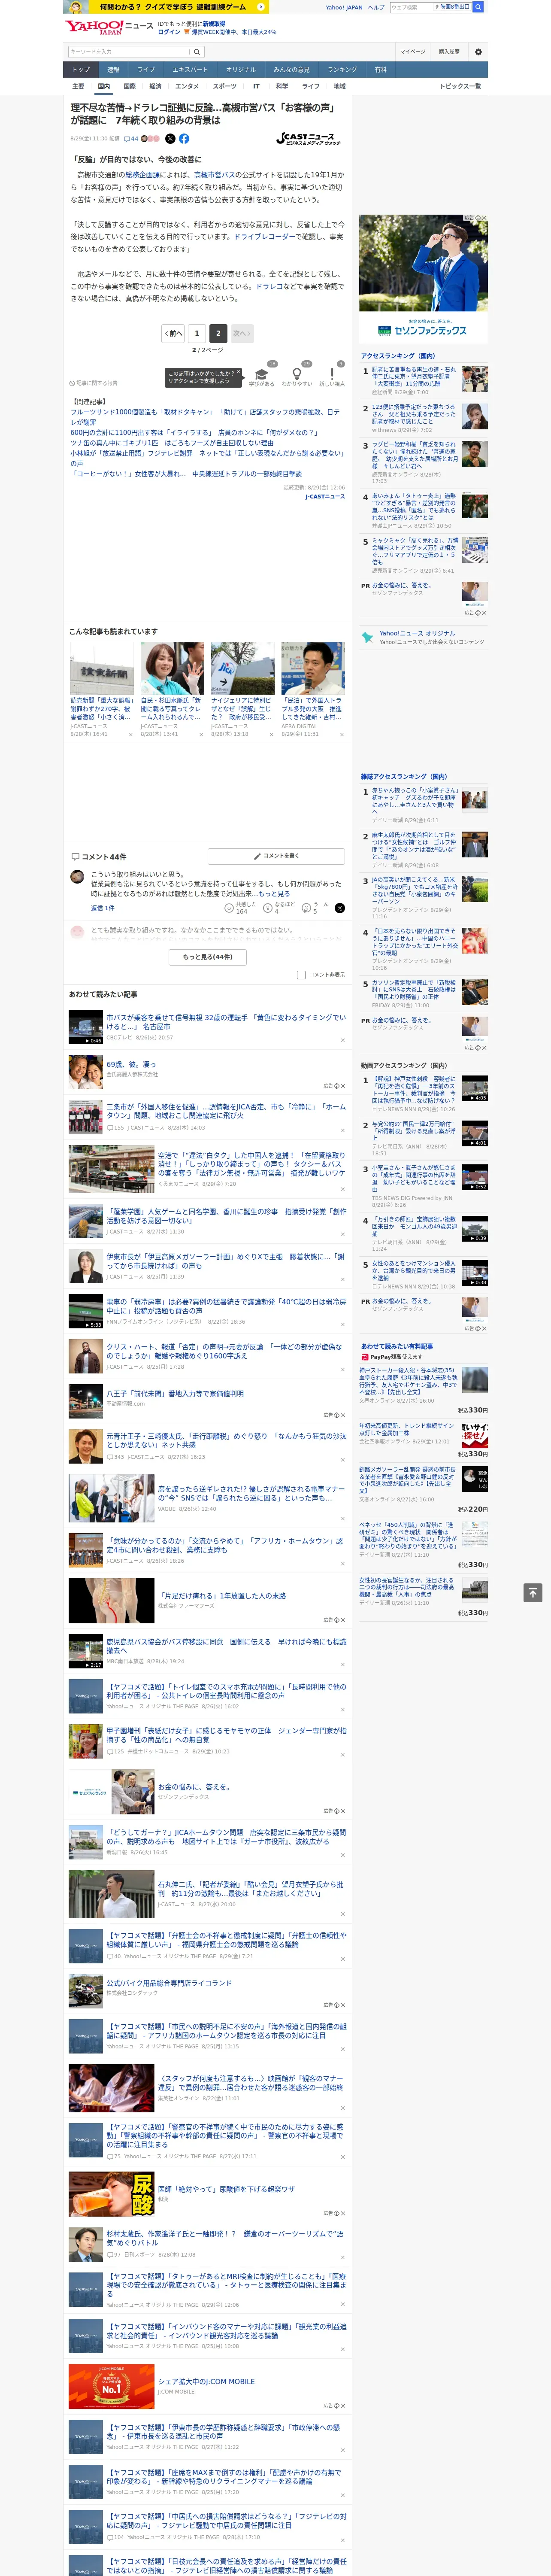
Task: Toggle the コメント非表示 checkbox
Action: point(301,974)
